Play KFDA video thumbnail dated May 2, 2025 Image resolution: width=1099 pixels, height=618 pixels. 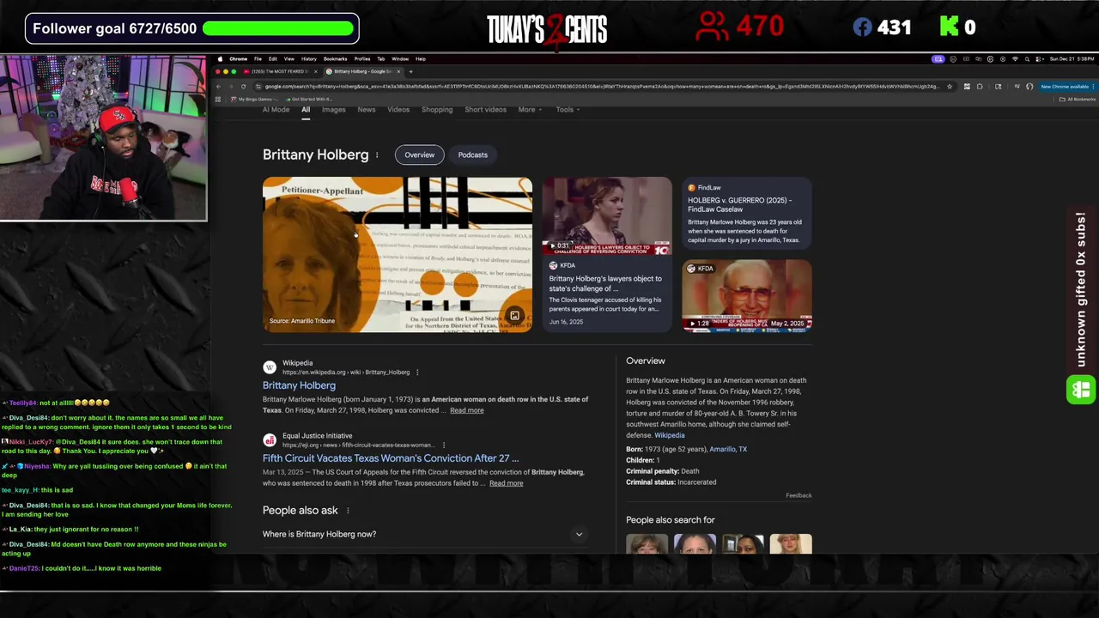tap(746, 295)
